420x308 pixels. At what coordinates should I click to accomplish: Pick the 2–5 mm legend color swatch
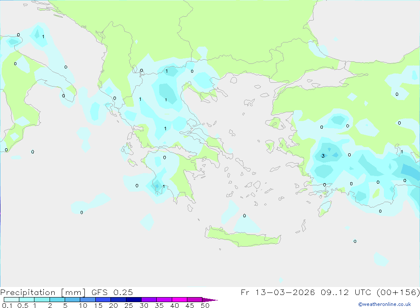[x=57, y=300]
